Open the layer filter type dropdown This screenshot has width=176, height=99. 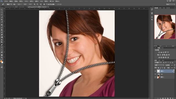coord(158,62)
